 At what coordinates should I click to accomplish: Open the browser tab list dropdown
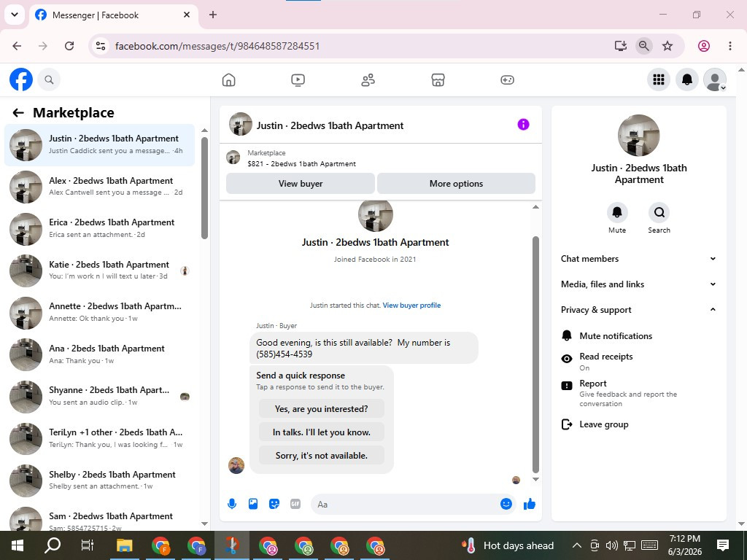pos(15,15)
